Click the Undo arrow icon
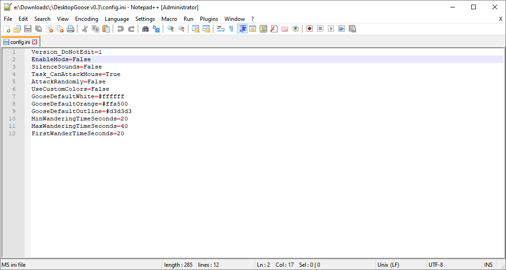The image size is (506, 270). (x=120, y=29)
